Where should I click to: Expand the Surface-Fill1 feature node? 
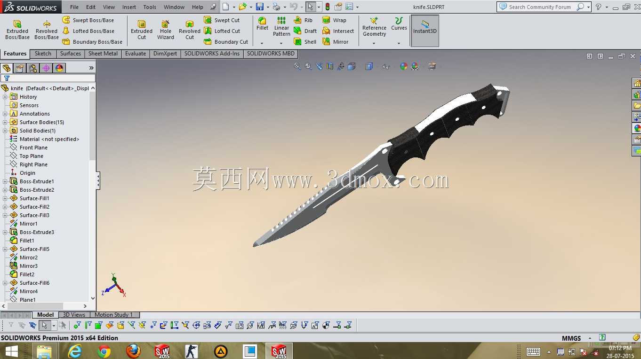pos(5,198)
